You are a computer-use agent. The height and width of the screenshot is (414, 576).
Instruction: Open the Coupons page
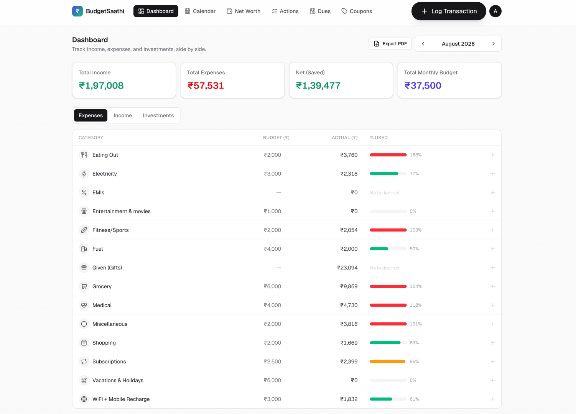pyautogui.click(x=357, y=11)
